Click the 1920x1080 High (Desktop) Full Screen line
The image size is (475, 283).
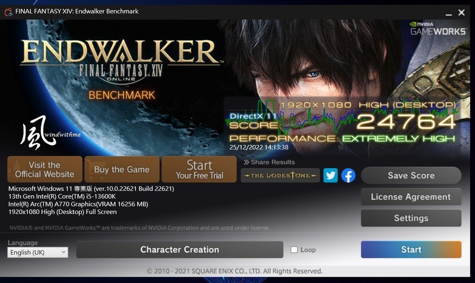(62, 212)
